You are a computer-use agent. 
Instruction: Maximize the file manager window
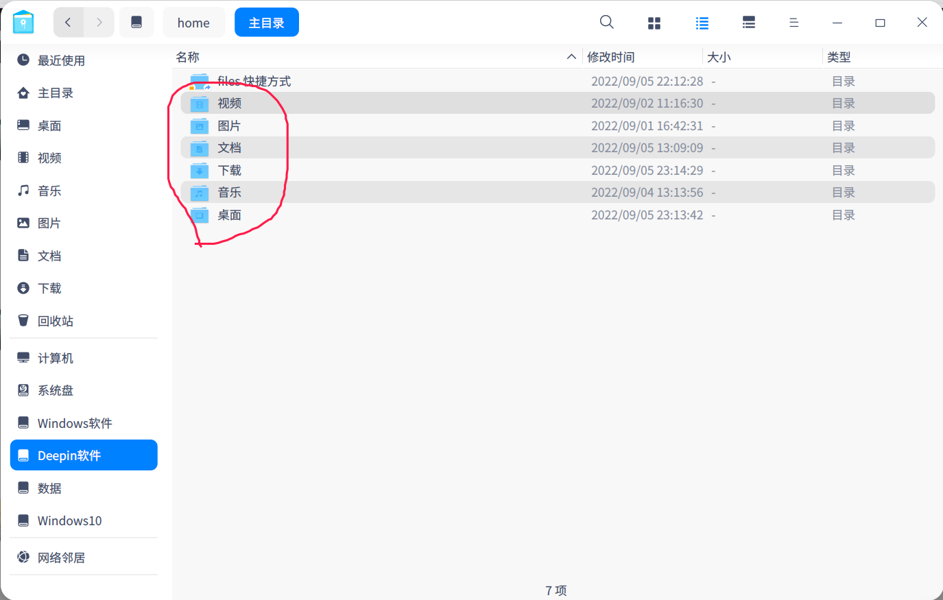click(x=880, y=23)
